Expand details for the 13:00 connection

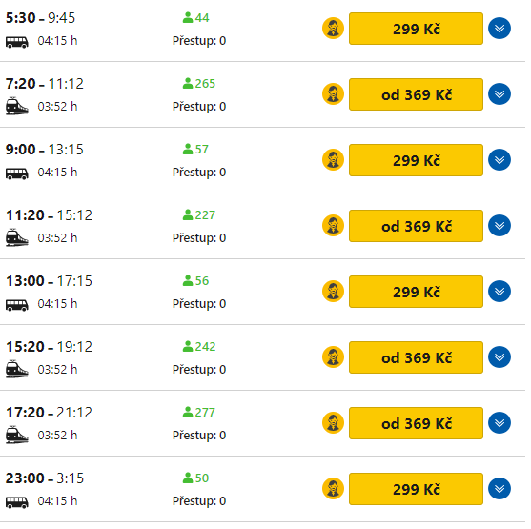coord(500,292)
